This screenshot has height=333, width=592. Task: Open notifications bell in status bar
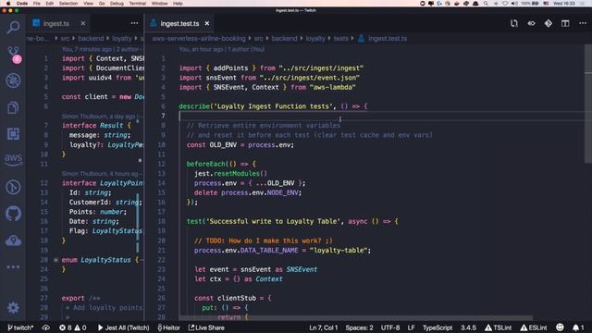578,327
